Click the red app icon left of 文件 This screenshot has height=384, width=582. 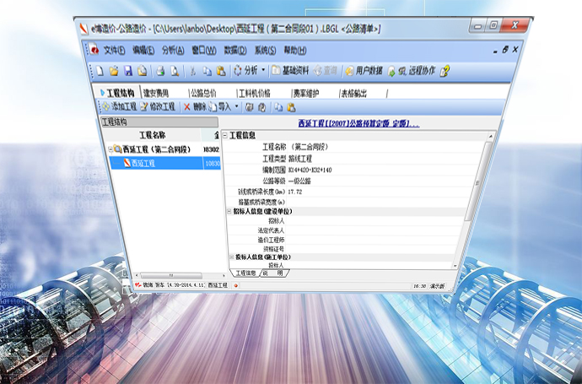(x=93, y=49)
